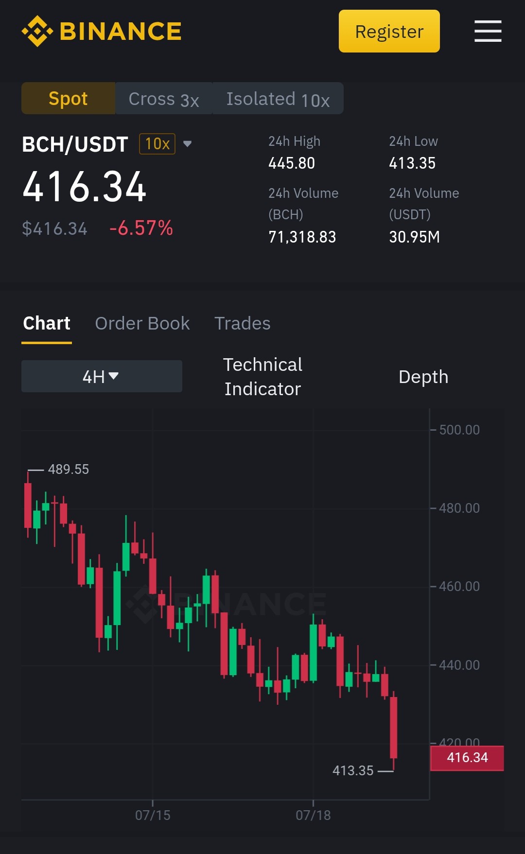Click the 07/15 date axis marker
This screenshot has height=854, width=525.
[x=153, y=815]
